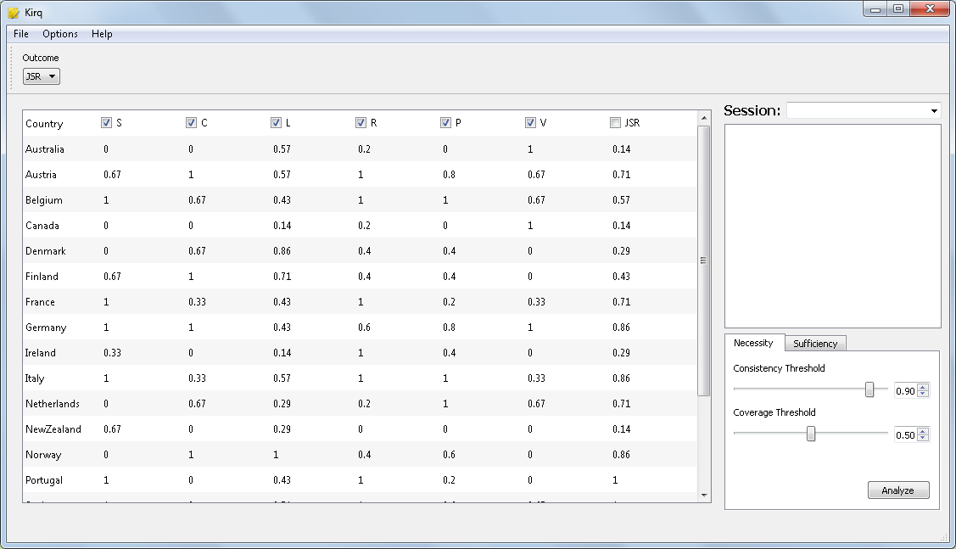Open the Help menu
956x549 pixels.
point(102,34)
